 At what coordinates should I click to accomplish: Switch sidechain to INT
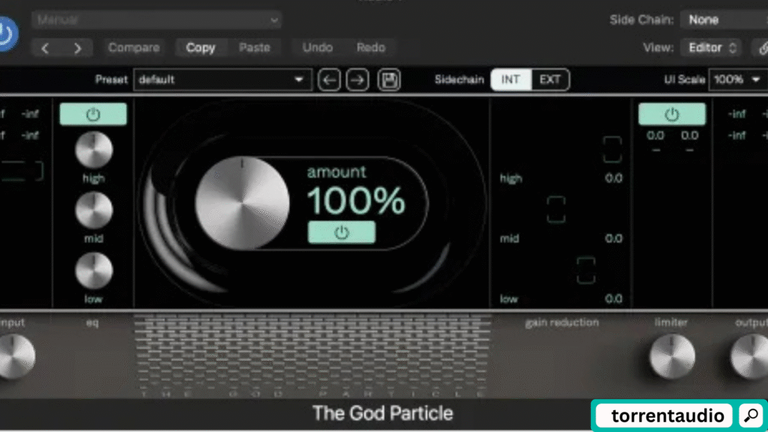click(511, 79)
